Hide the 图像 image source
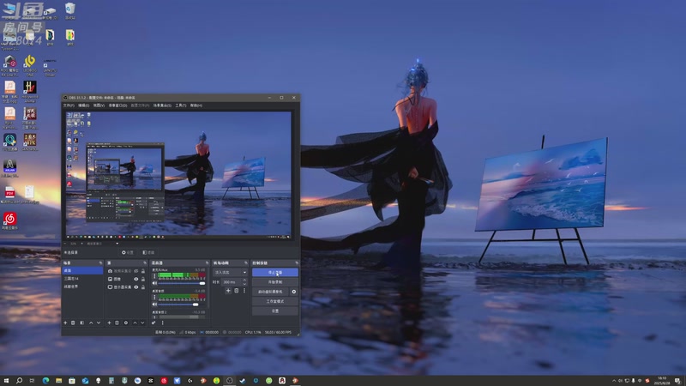The width and height of the screenshot is (686, 386). coord(136,280)
